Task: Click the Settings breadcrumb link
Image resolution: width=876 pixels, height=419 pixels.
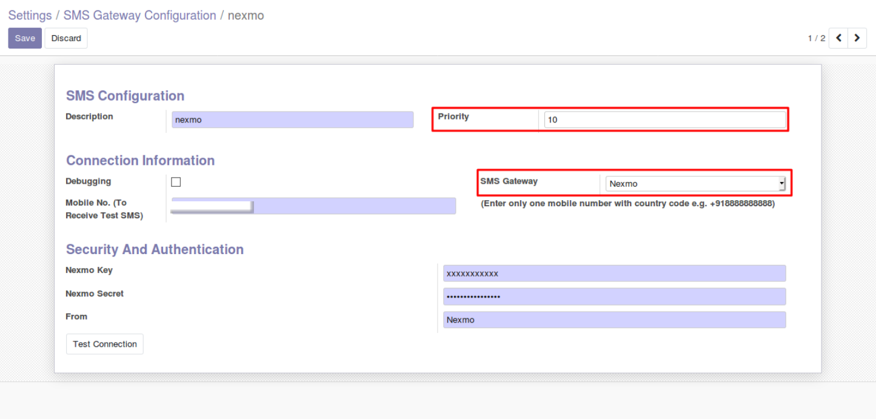Action: click(x=30, y=16)
